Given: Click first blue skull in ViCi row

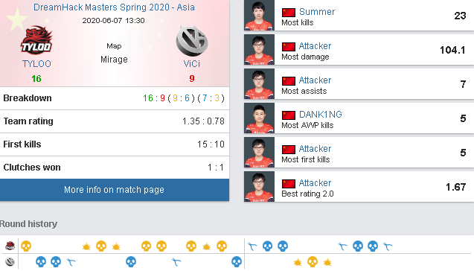Looking at the screenshot, I should click(x=41, y=261).
